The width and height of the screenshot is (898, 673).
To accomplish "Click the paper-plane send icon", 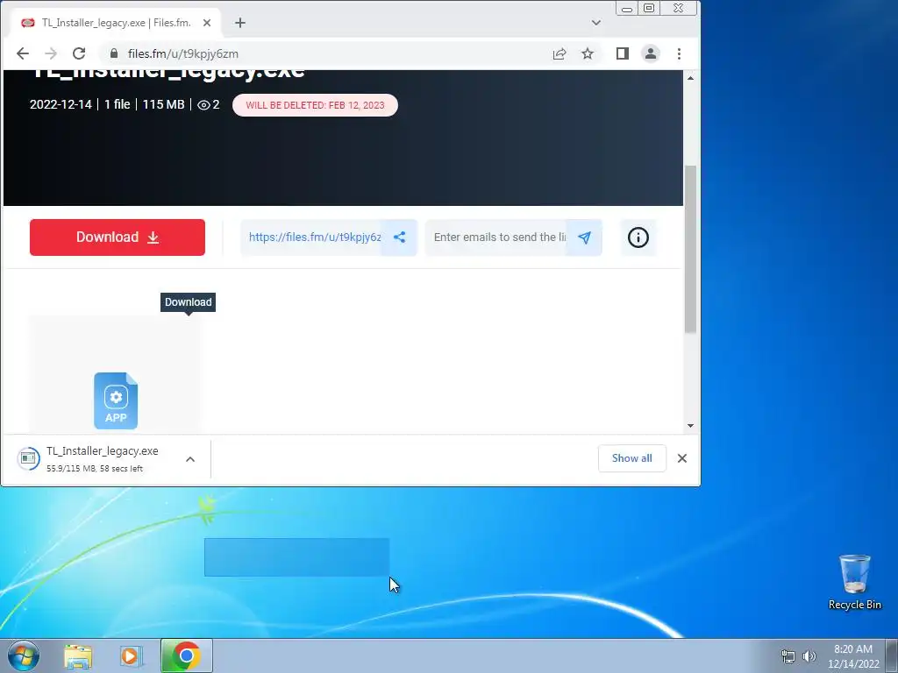I will tap(584, 237).
